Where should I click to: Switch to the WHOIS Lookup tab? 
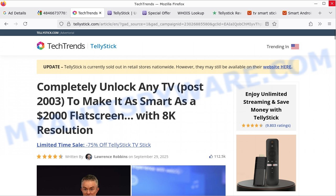coord(190,13)
